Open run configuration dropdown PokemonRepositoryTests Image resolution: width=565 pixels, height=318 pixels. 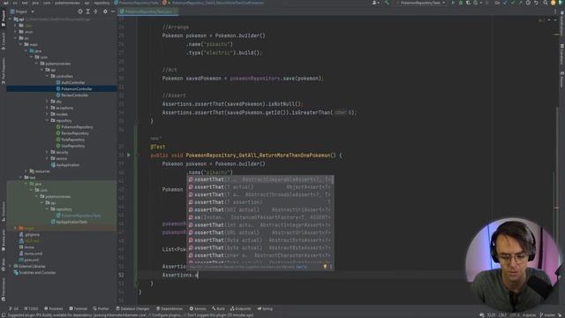click(421, 3)
